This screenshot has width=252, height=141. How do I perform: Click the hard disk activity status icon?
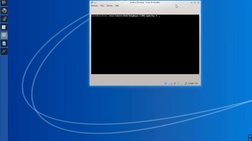tap(165, 83)
